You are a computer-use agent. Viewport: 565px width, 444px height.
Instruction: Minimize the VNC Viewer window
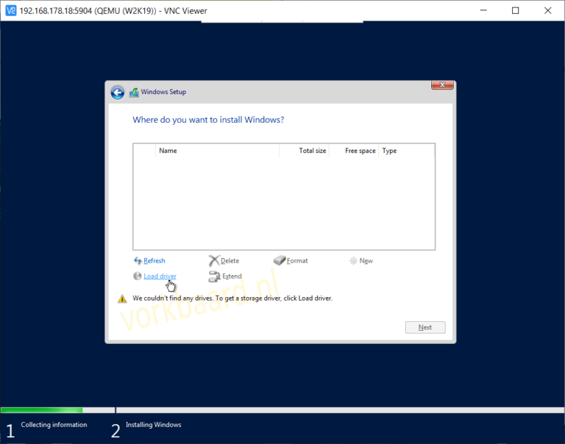[x=483, y=10]
